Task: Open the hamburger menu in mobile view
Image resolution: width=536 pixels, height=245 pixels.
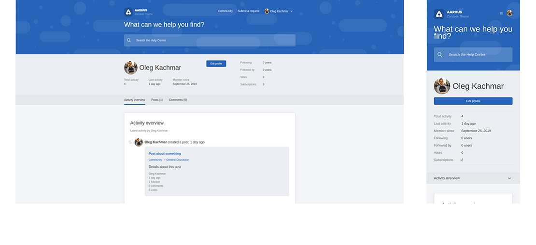Action: tap(501, 14)
